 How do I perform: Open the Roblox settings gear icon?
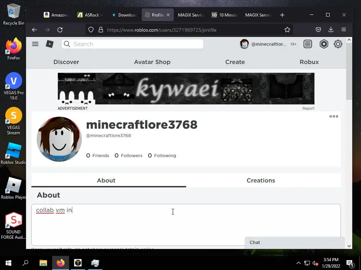click(x=338, y=44)
